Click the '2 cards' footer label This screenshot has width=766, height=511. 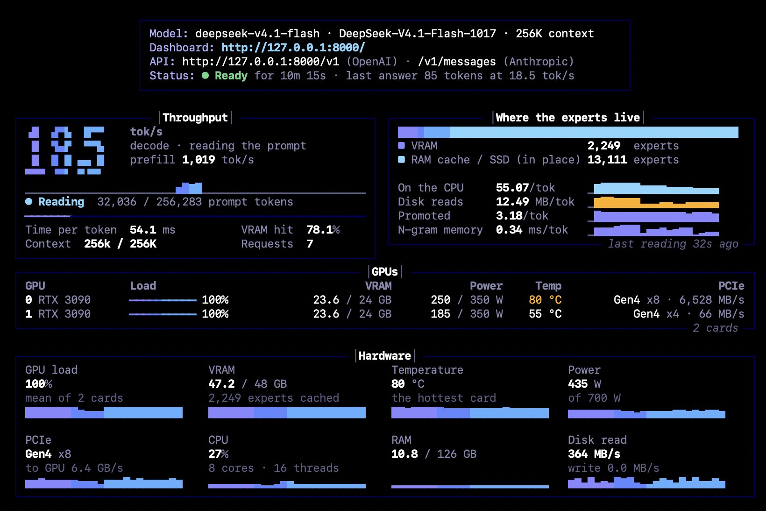716,328
